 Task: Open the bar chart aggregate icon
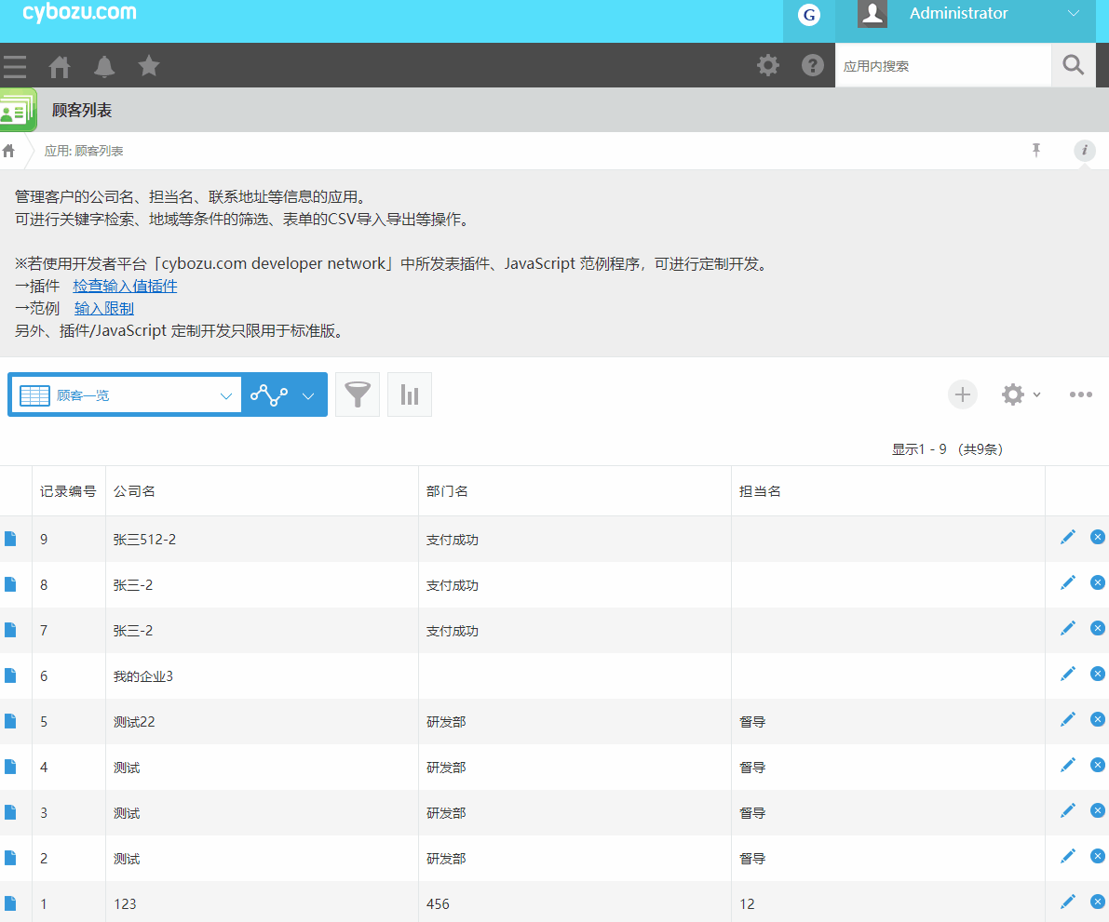coord(410,394)
